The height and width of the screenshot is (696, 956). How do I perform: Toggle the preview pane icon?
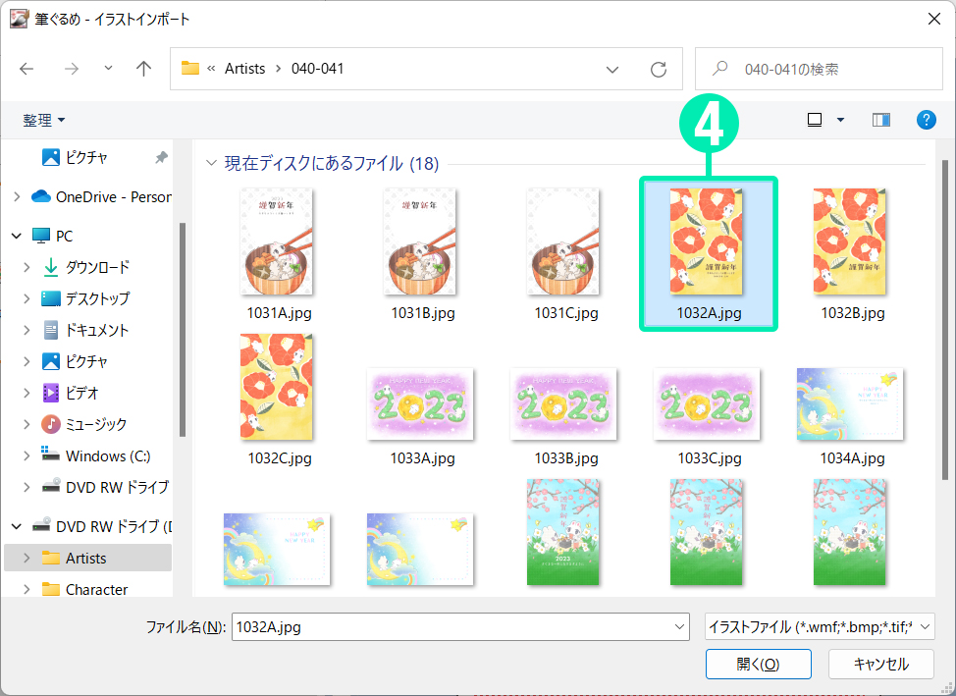[880, 120]
